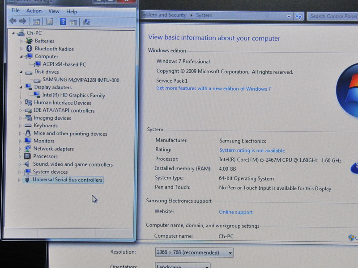This screenshot has width=358, height=268.
Task: Click the refresh button beside the address bar
Action: point(298,17)
